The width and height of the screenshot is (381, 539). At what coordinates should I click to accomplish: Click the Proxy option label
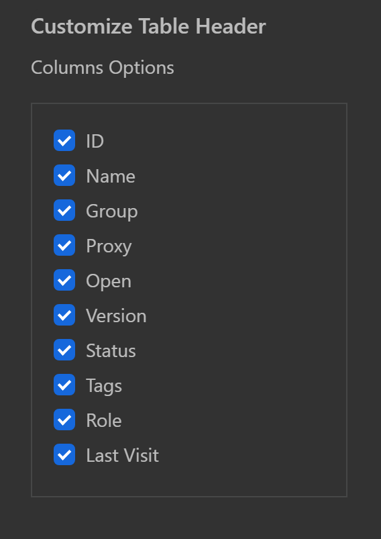coord(109,246)
